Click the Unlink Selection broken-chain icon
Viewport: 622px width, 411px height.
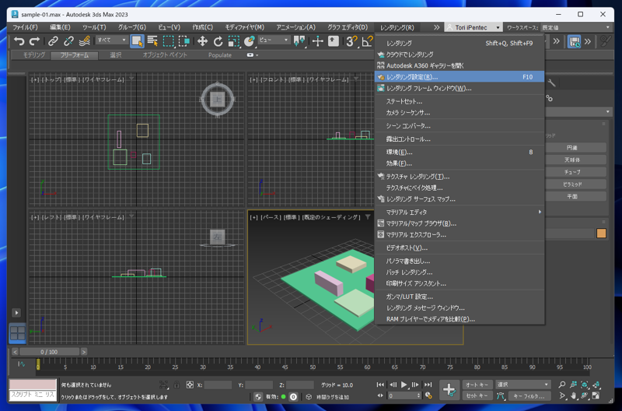pos(68,41)
